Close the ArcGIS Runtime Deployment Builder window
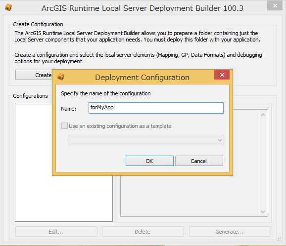Viewport: 286px width, 246px height. coord(275,5)
